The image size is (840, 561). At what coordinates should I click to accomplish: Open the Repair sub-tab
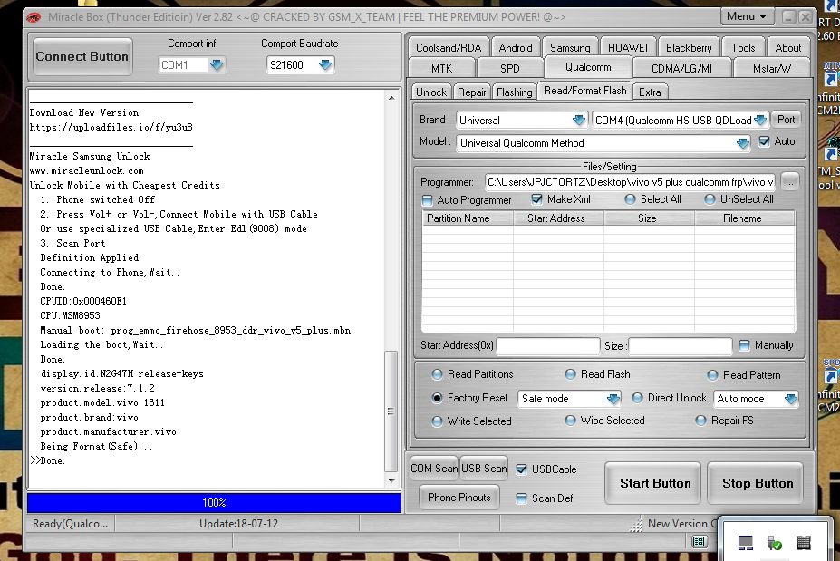(472, 92)
